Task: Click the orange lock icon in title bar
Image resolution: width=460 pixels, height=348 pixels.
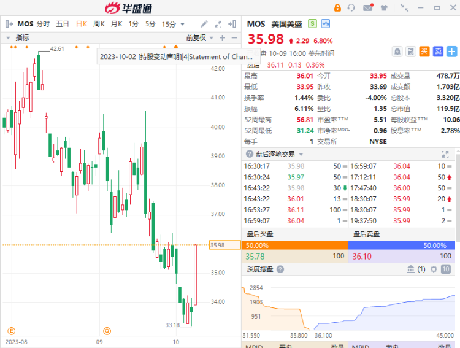Action: [x=337, y=7]
